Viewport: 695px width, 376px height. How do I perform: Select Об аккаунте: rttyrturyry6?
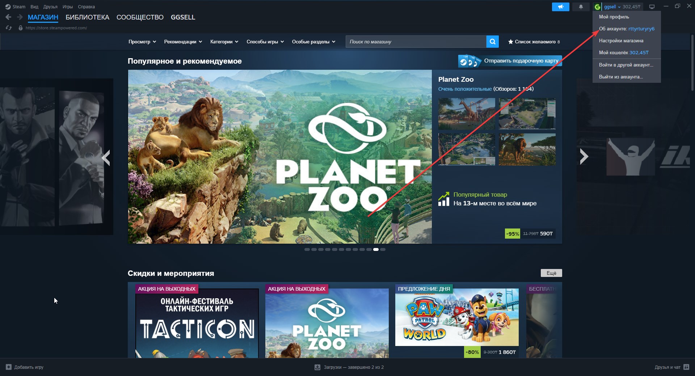pyautogui.click(x=627, y=29)
